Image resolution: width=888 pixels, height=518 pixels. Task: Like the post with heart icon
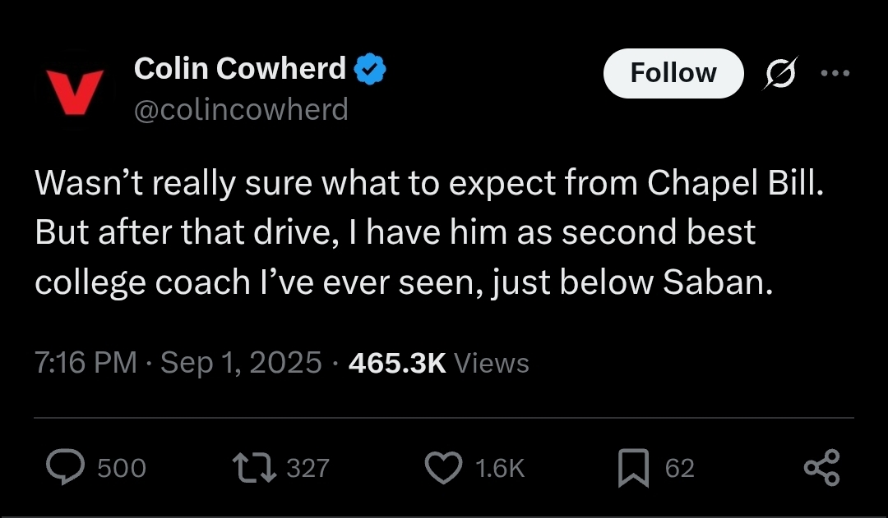coord(443,468)
